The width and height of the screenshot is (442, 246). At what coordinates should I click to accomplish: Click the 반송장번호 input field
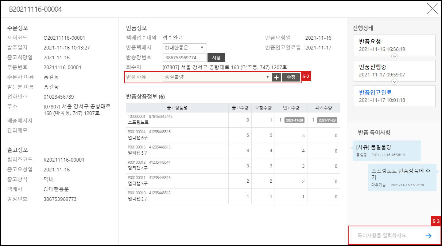[x=184, y=57]
